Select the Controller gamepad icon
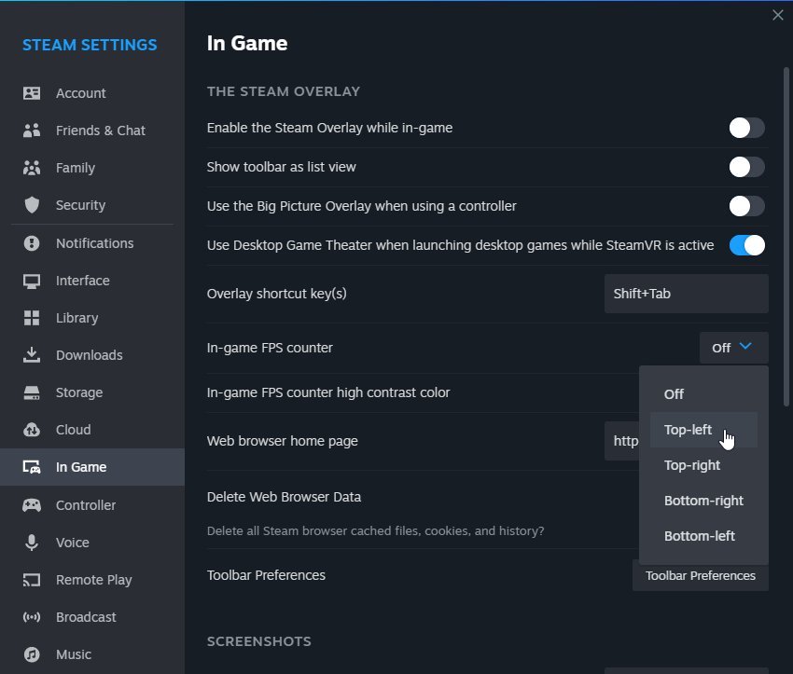This screenshot has width=793, height=674. (32, 504)
